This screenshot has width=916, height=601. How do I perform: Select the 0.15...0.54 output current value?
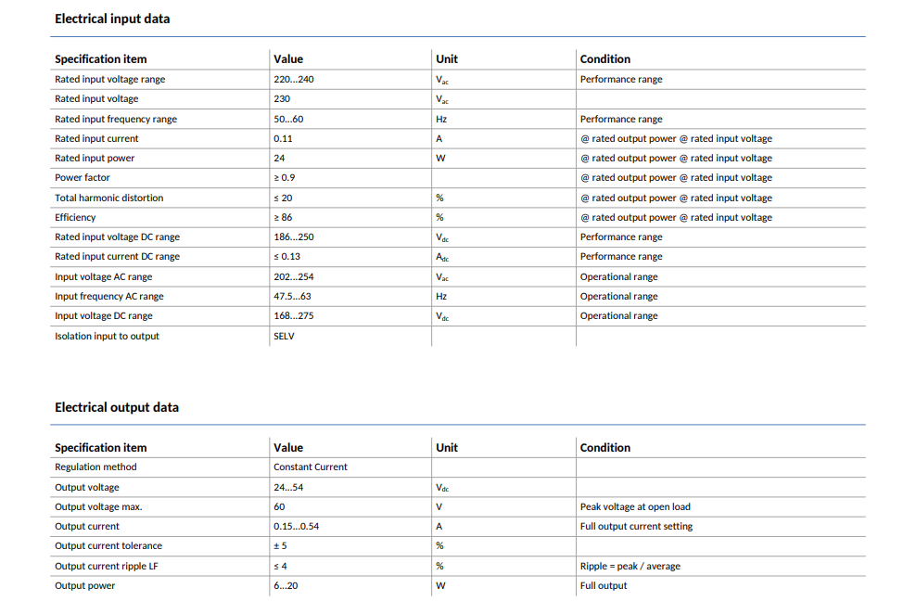296,526
